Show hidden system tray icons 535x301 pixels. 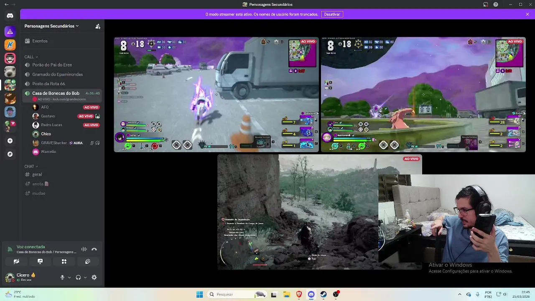point(460,294)
